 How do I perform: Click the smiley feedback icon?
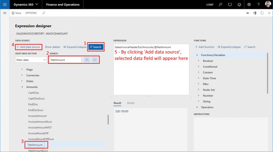click(239, 4)
